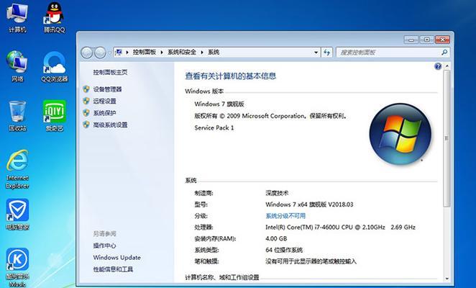Open the blue help question-mark icon
Image resolution: width=476 pixels, height=288 pixels.
[438, 66]
